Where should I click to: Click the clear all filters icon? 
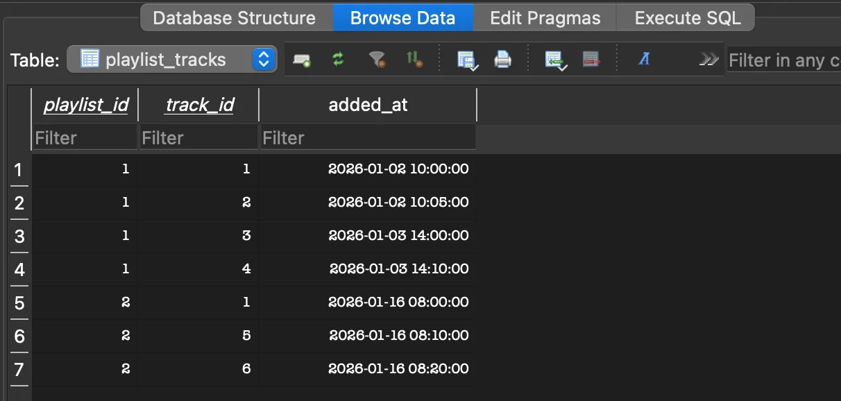[377, 60]
